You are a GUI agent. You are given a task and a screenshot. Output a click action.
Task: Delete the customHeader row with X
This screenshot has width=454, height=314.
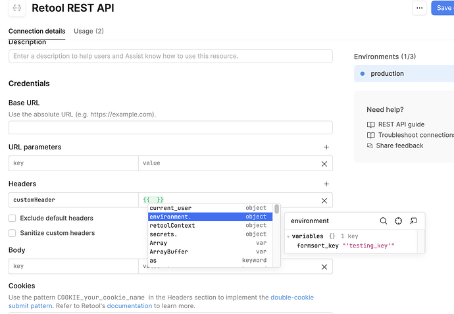point(324,200)
